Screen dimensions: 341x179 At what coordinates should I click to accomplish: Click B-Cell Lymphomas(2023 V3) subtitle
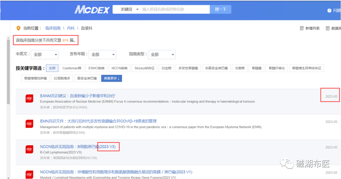61,152
